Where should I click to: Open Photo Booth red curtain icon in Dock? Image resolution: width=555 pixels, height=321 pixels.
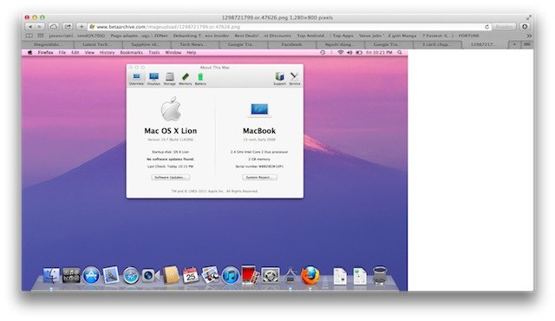[250, 275]
